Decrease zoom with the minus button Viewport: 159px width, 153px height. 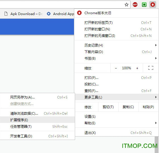[x=116, y=68]
